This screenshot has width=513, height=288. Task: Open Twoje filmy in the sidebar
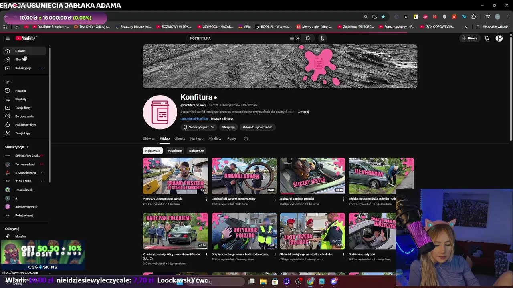pyautogui.click(x=24, y=108)
